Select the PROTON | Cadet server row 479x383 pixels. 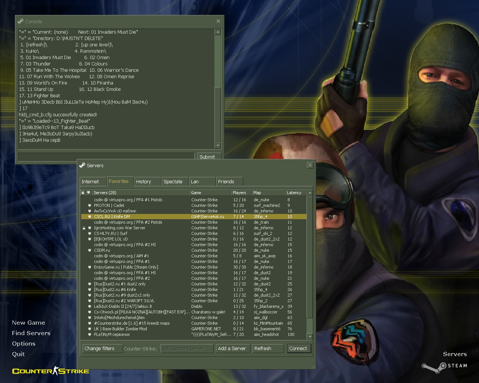(194, 205)
